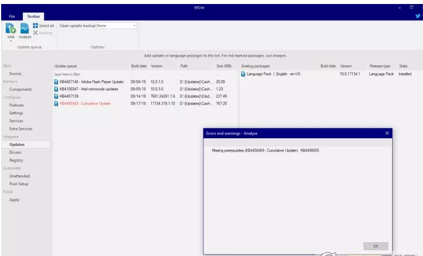Select KB4100347 - Intel microcode updates row

pyautogui.click(x=145, y=89)
